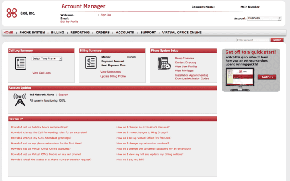Open 'How do I pay my bill?' link
Image resolution: width=290 pixels, height=181 pixels.
pos(130,160)
